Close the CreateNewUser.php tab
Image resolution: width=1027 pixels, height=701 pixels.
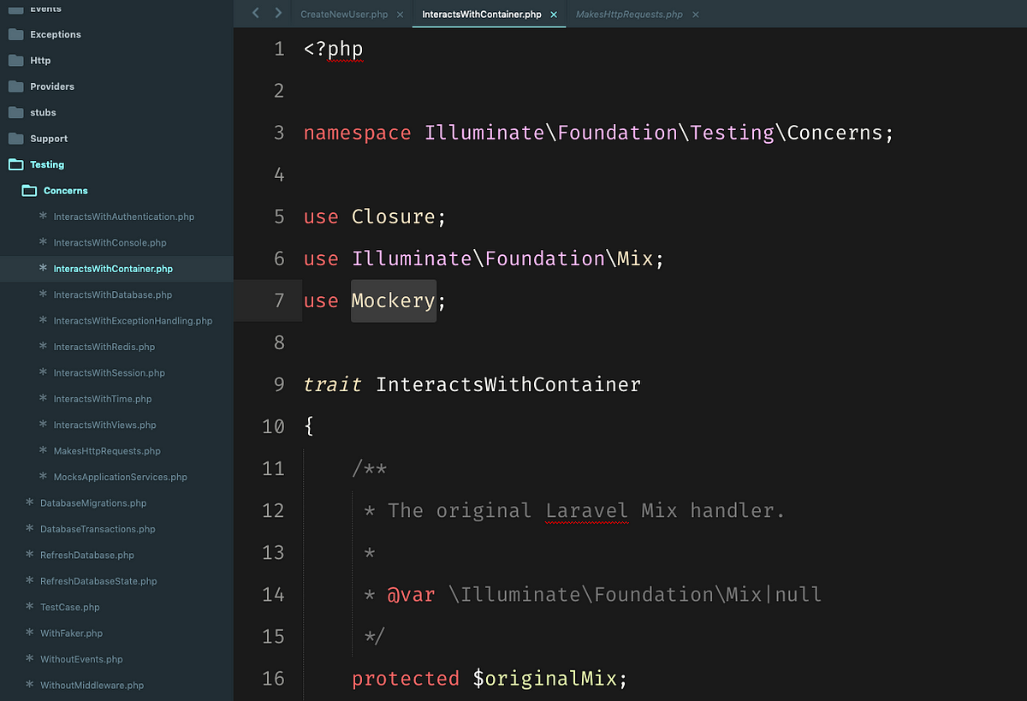pos(400,15)
